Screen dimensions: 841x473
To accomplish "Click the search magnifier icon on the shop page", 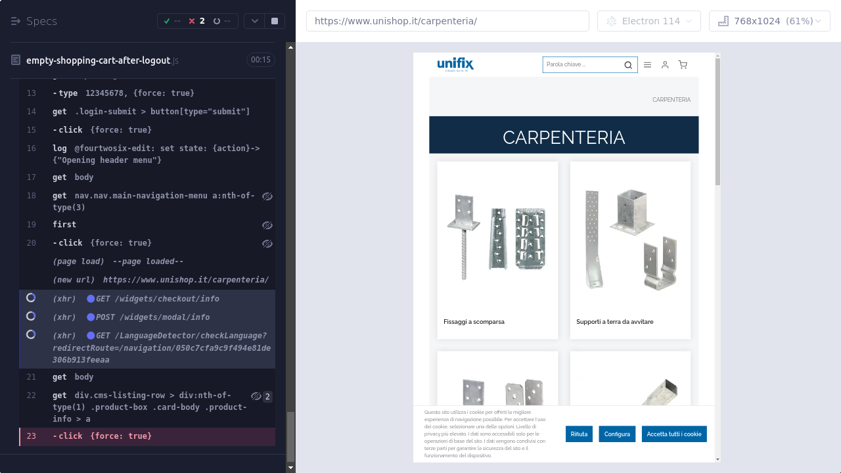I will 628,65.
